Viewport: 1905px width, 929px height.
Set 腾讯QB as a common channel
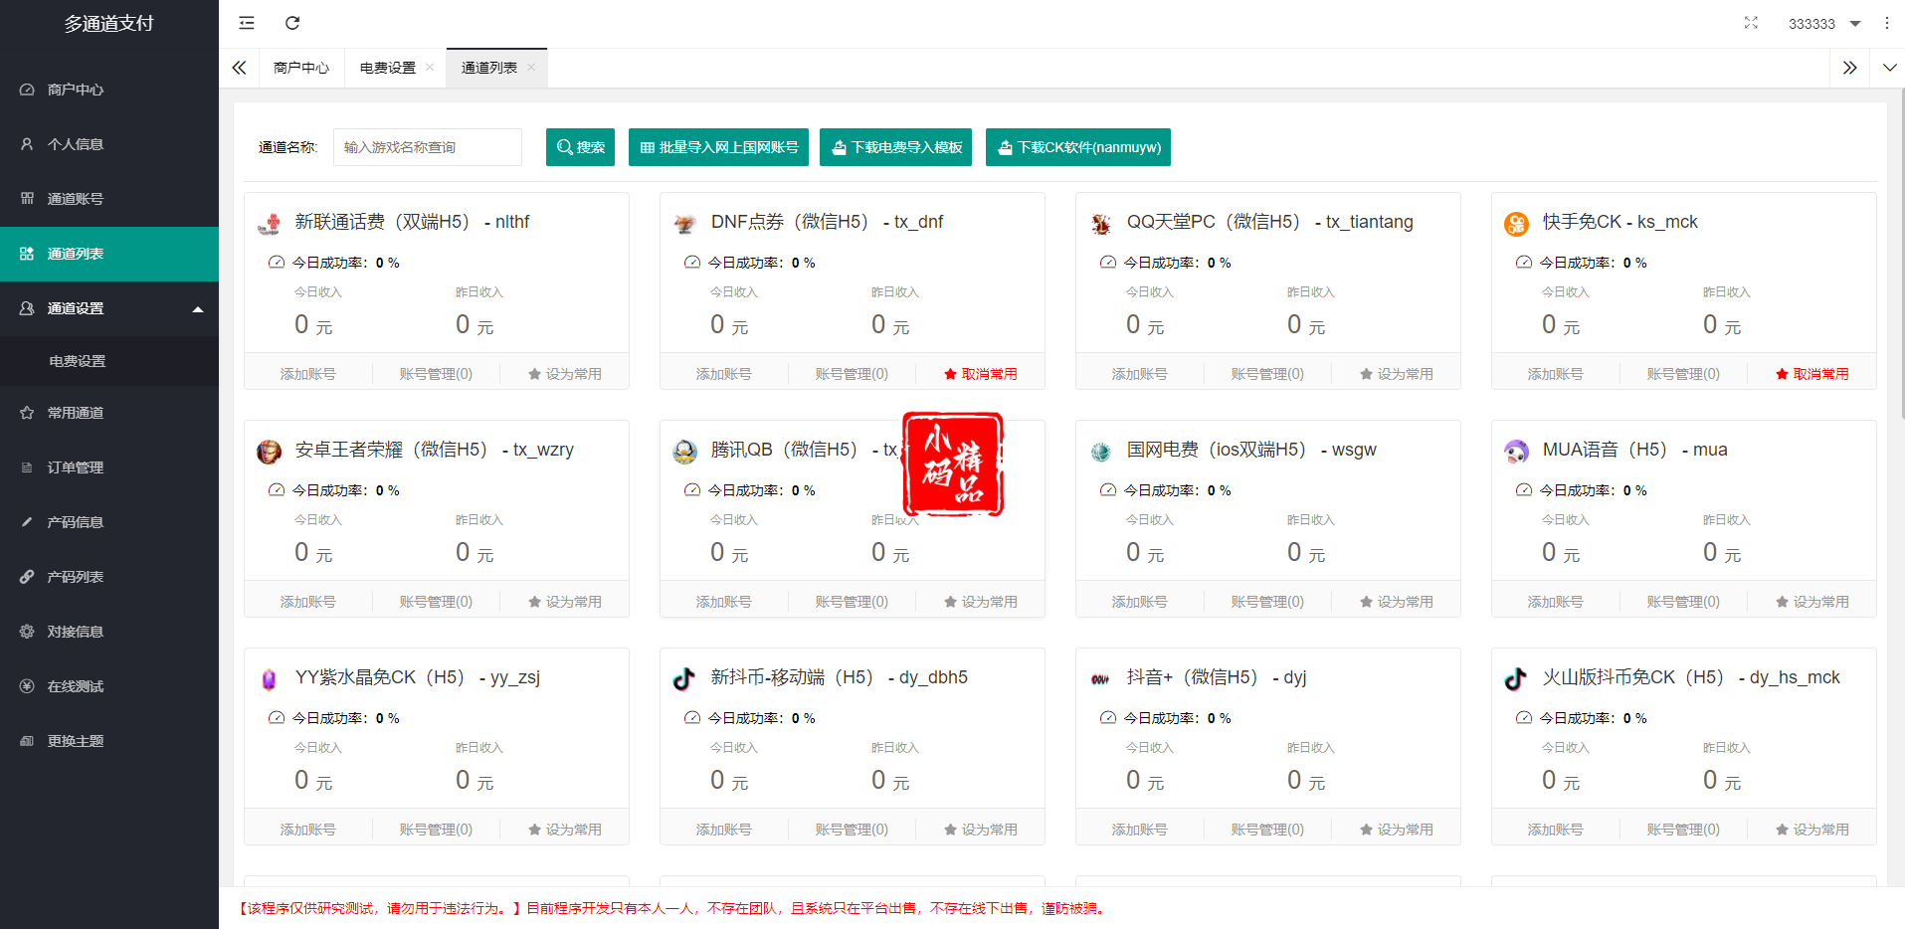(x=980, y=602)
